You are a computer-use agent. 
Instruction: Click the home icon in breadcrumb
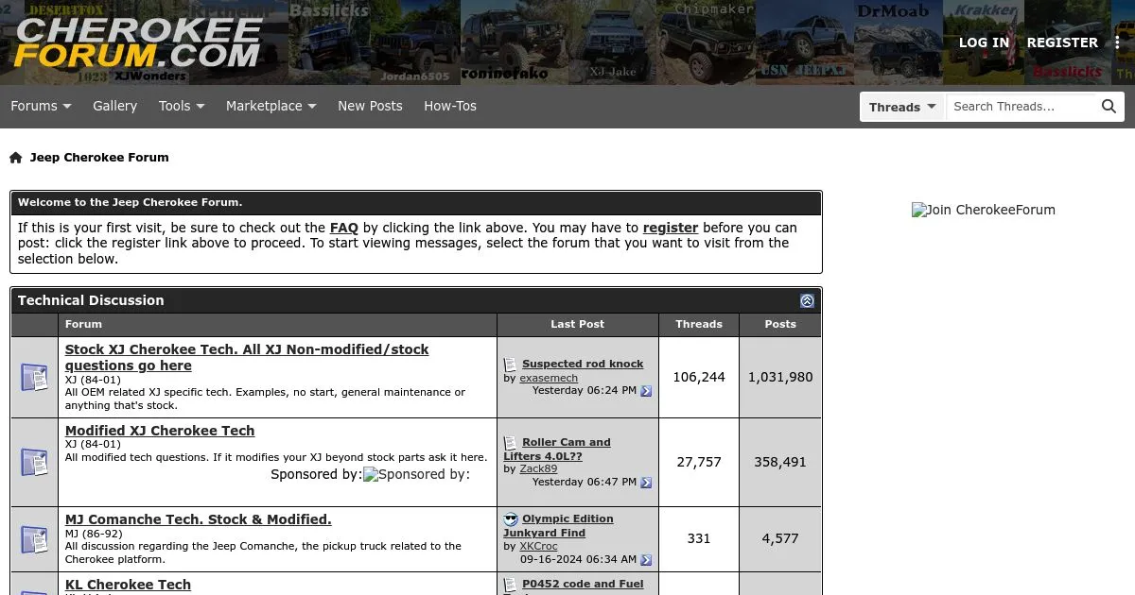[x=15, y=158]
